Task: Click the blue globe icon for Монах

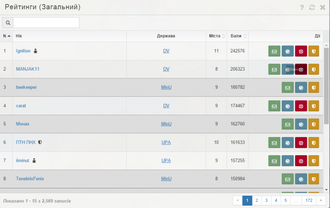Action: pos(301,124)
